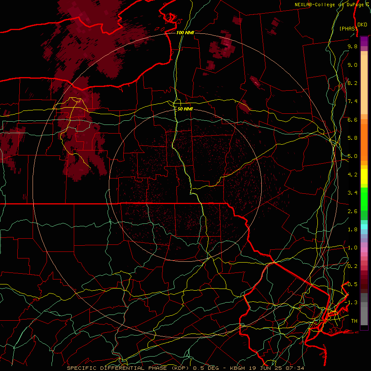Image resolution: width=371 pixels, height=371 pixels.
Task: Click the 0.2 legend value
Action: (352, 266)
